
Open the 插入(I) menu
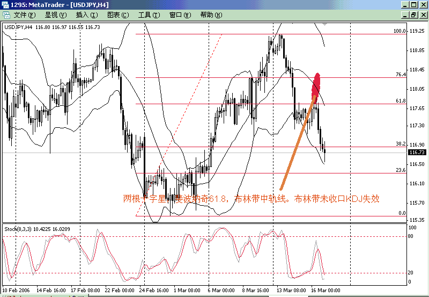tap(87, 15)
